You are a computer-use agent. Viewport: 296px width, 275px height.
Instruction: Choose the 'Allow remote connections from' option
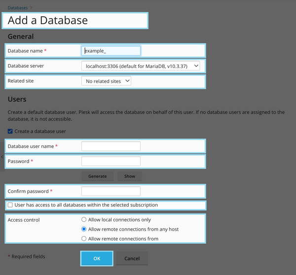pos(84,239)
